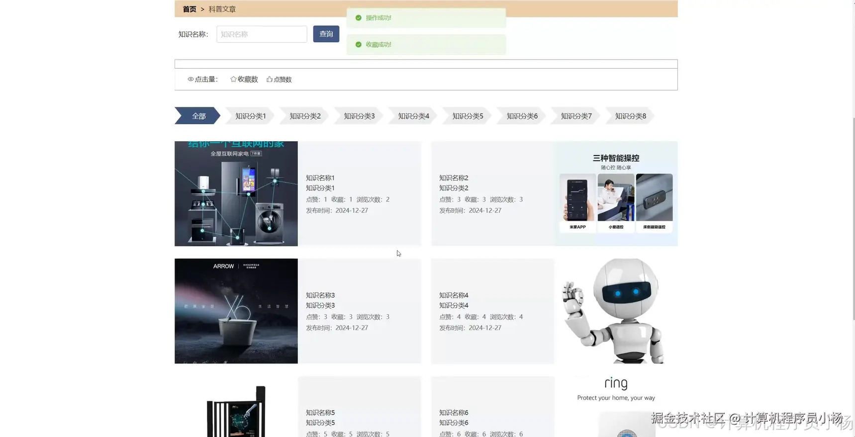The height and width of the screenshot is (437, 855).
Task: Click 发布时间 2024-12-27 in 知识名称4 card
Action: click(x=471, y=328)
